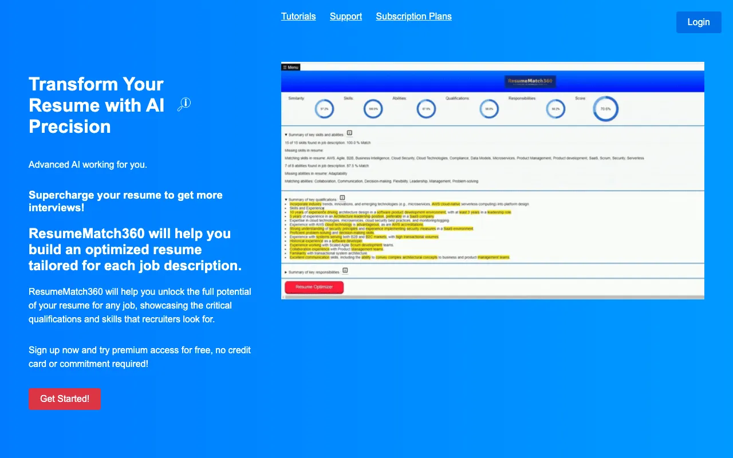Click "Matching skills in resume" line in demo
The image size is (733, 458).
coord(464,158)
